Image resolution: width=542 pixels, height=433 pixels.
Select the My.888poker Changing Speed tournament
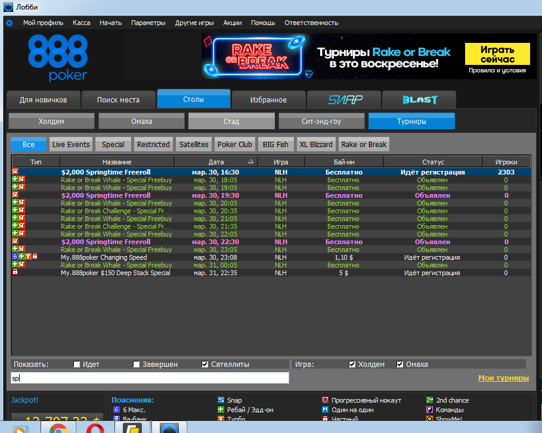pyautogui.click(x=271, y=257)
